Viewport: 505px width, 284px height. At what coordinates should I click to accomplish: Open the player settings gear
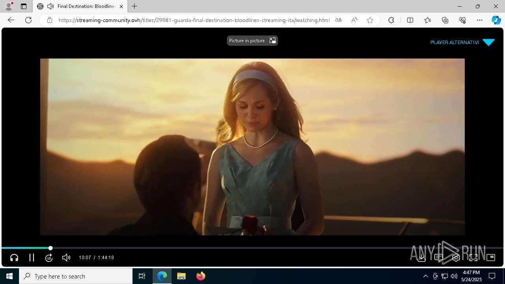point(456,258)
